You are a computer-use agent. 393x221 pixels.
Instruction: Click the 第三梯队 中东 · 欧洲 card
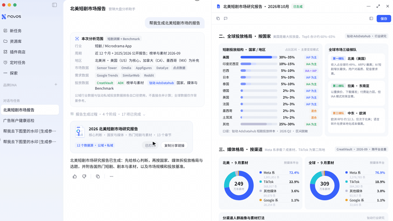point(356,120)
